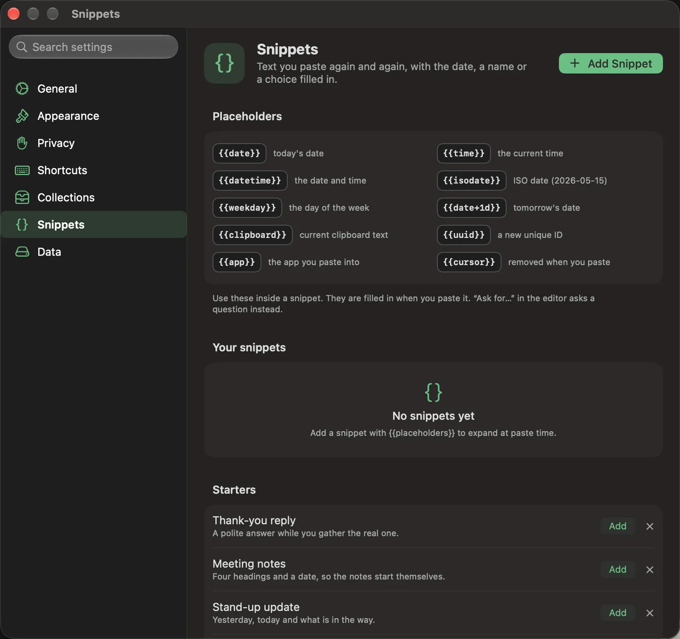Click the 'No snippets yet' text
This screenshot has width=680, height=639.
(433, 416)
